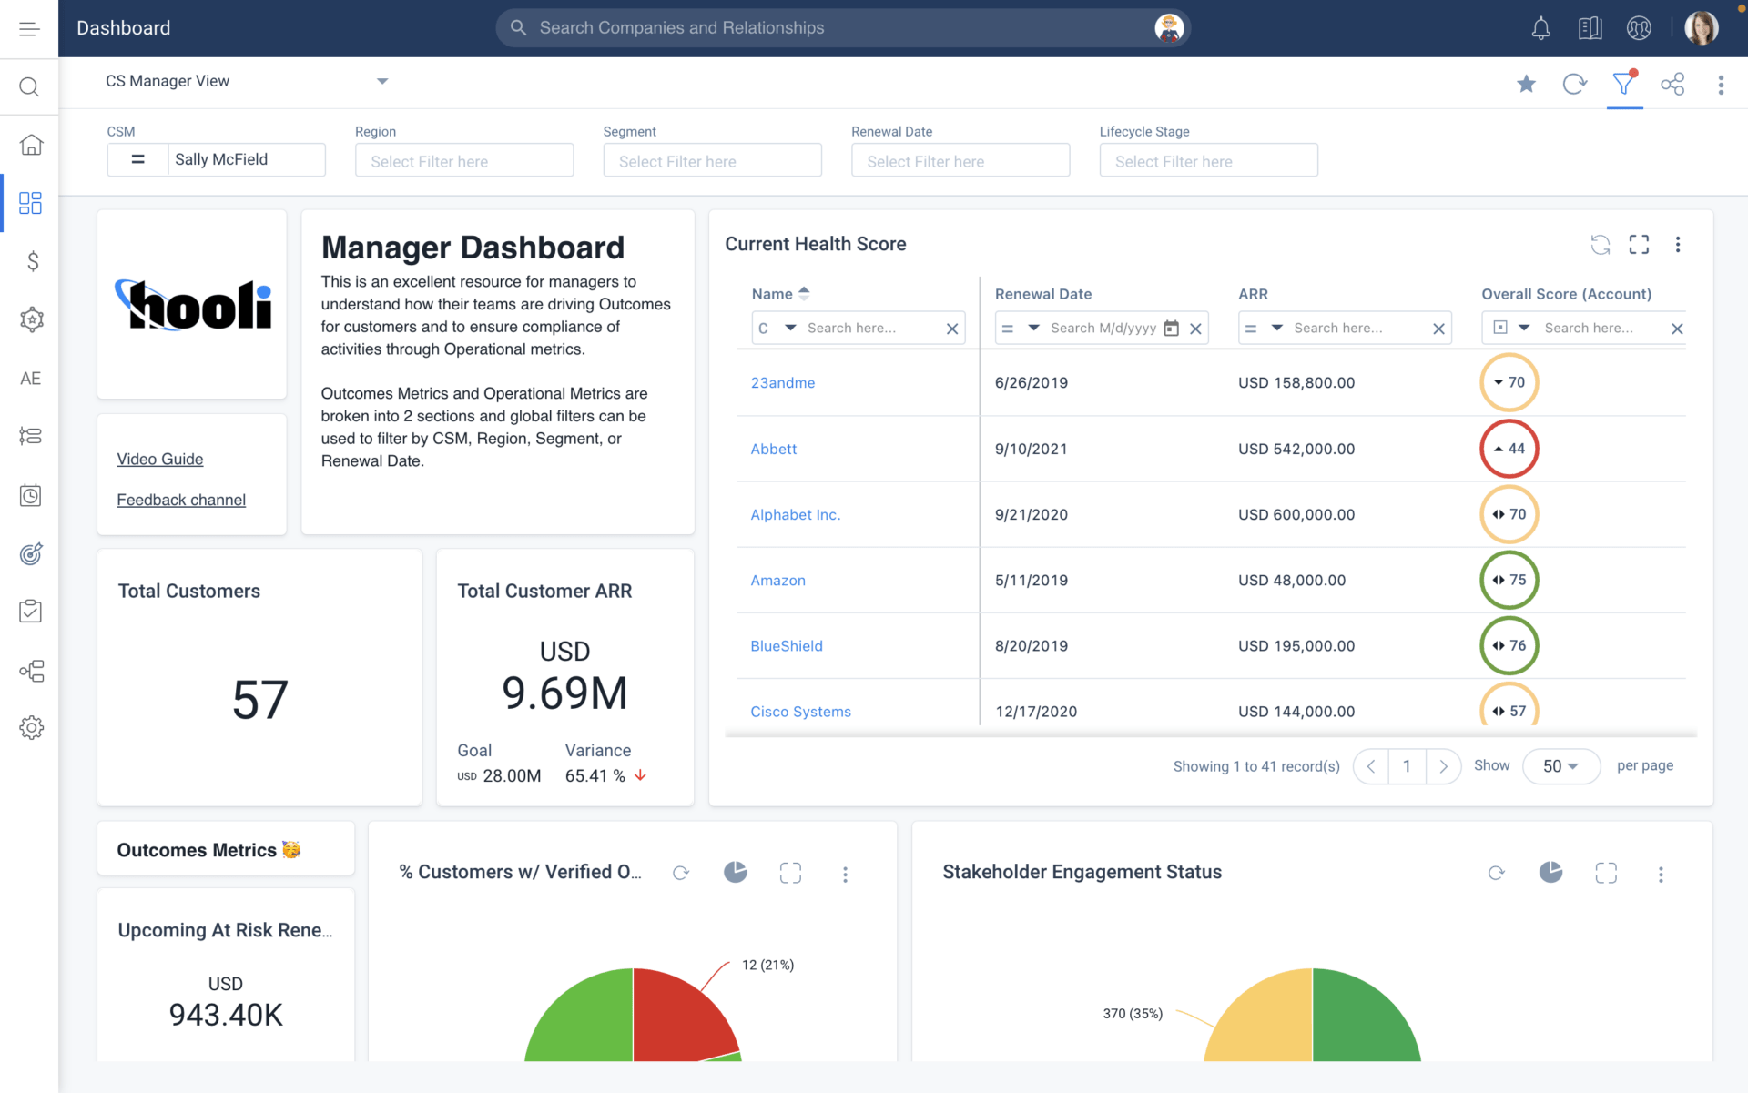Toggle the global filter funnel icon

pos(1623,84)
